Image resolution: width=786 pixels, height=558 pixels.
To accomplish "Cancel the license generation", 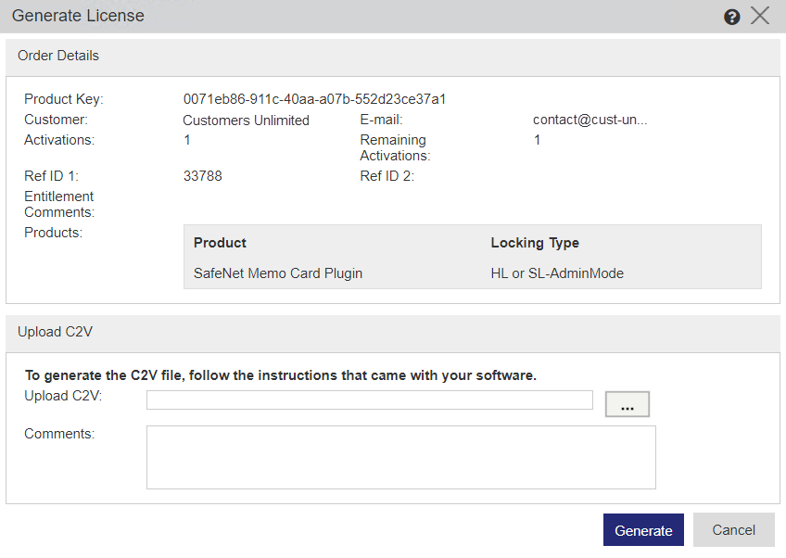I will pos(733,529).
